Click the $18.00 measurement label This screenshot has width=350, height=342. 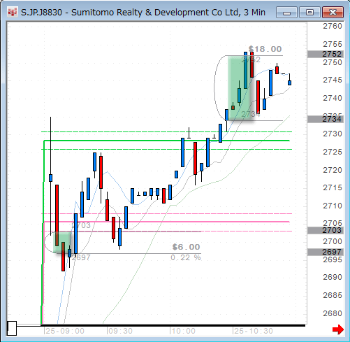[x=265, y=49]
